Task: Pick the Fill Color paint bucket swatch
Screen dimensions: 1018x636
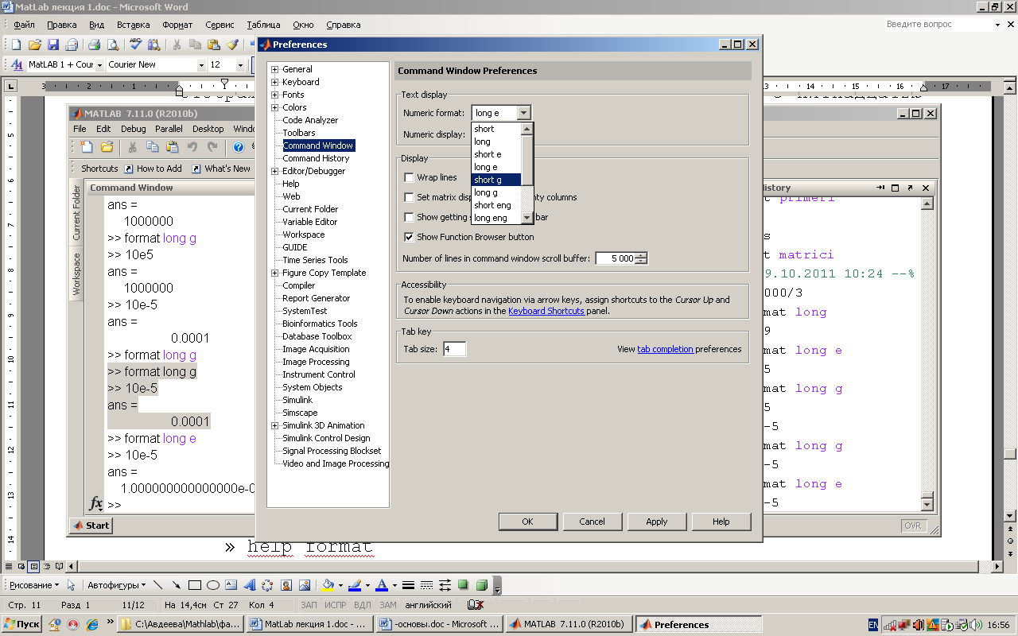Action: pos(328,585)
